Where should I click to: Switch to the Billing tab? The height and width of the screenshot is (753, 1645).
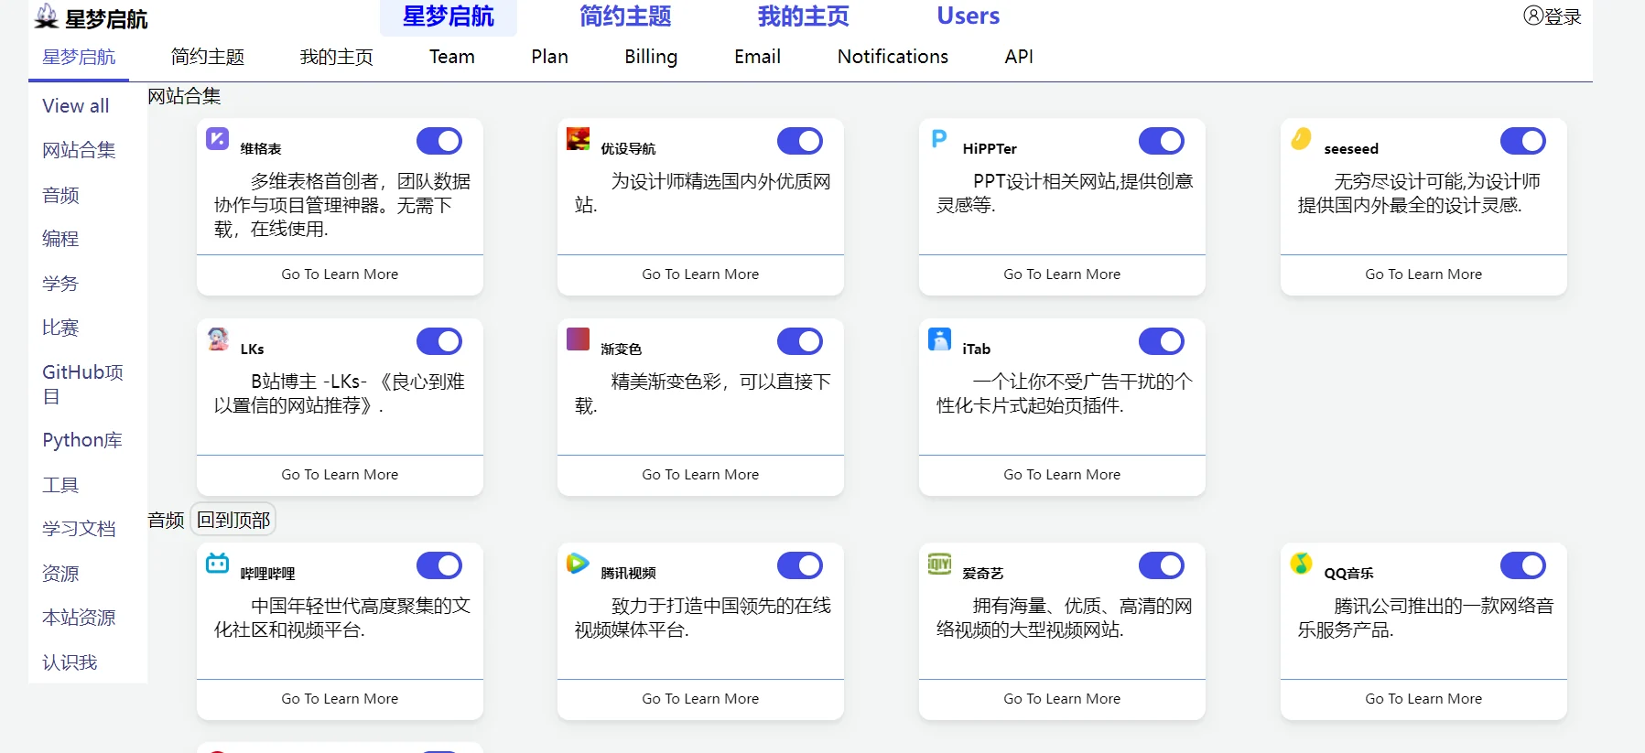pyautogui.click(x=651, y=57)
